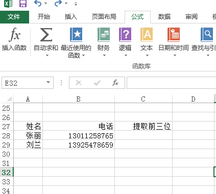
Task: Select the cell containing 张丽
Action: pyautogui.click(x=28, y=135)
